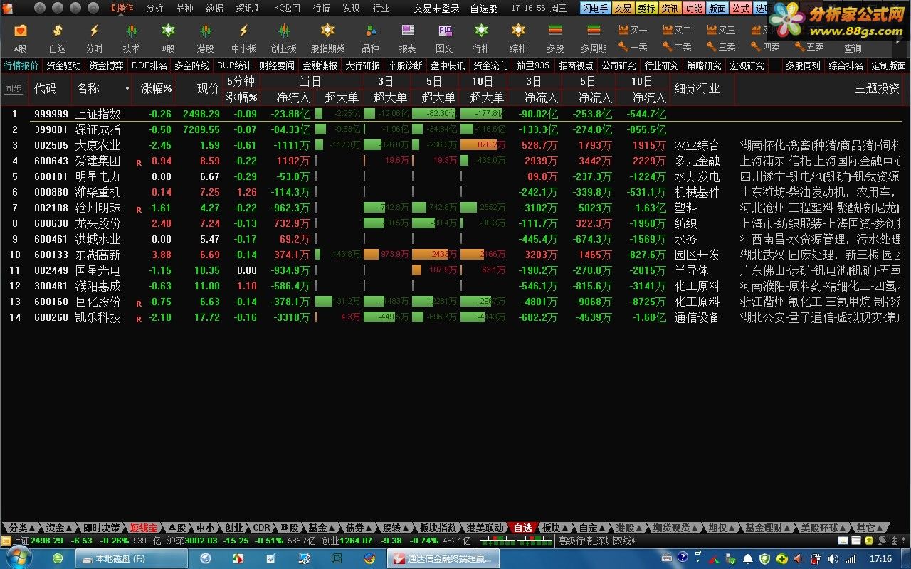The width and height of the screenshot is (911, 569).
Task: Open the 资讯 menu in menu bar
Action: [x=247, y=9]
